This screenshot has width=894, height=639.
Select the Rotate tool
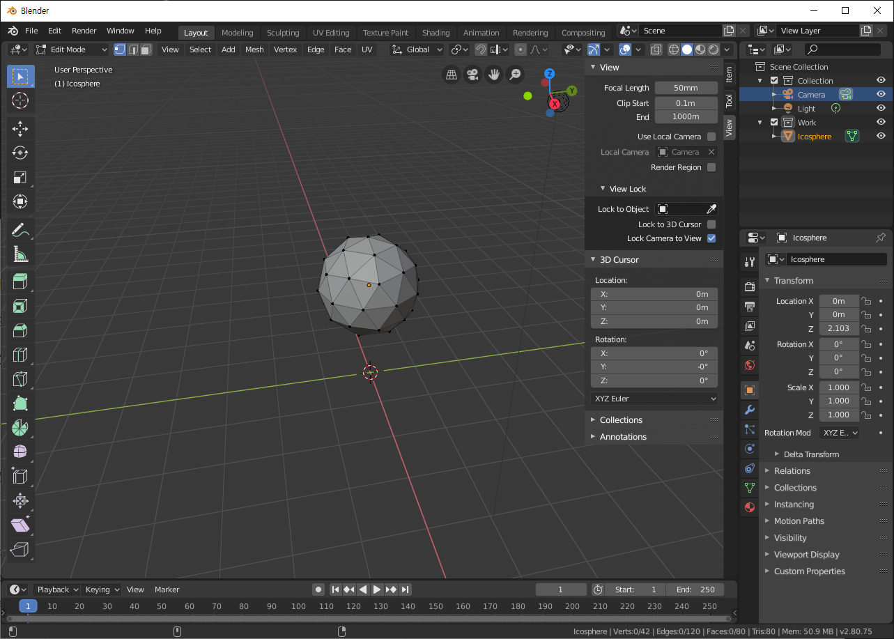(x=20, y=153)
